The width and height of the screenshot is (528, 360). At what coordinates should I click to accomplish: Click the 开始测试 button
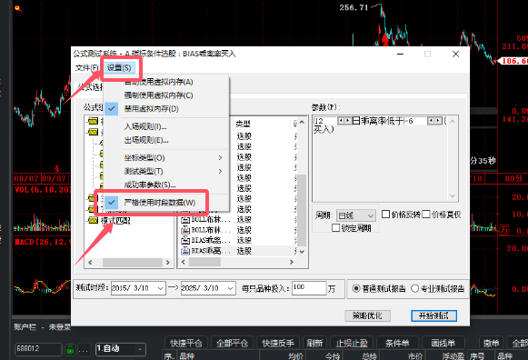[x=433, y=315]
